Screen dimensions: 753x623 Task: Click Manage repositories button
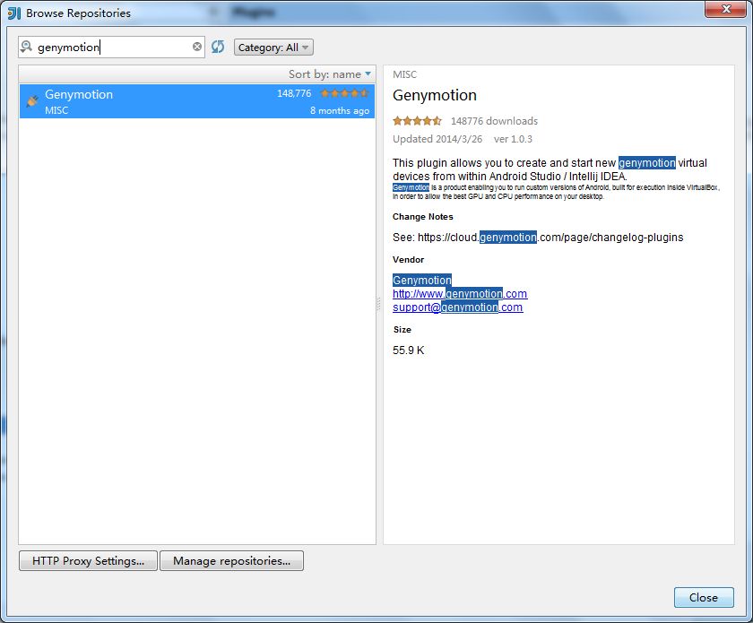pyautogui.click(x=231, y=560)
